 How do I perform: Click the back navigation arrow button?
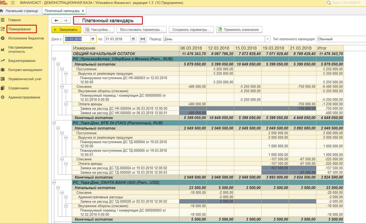[56, 21]
